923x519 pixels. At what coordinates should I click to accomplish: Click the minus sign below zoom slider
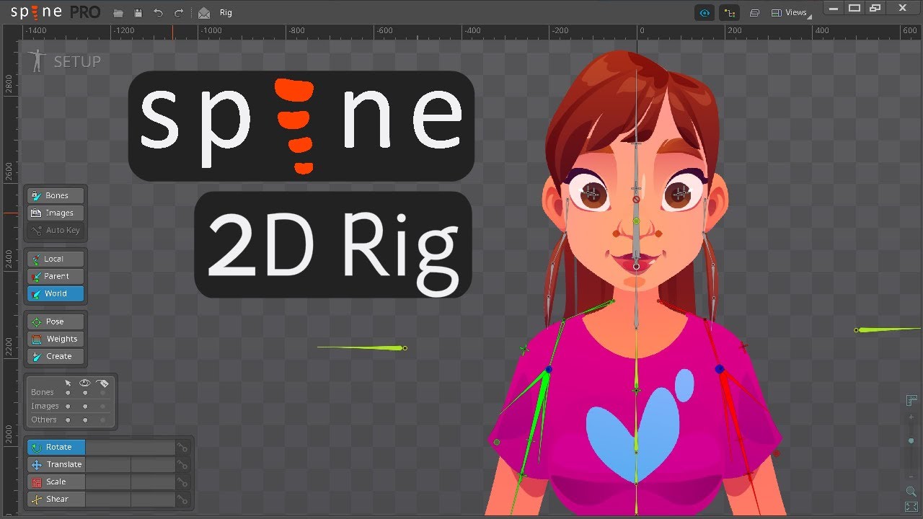tap(911, 475)
